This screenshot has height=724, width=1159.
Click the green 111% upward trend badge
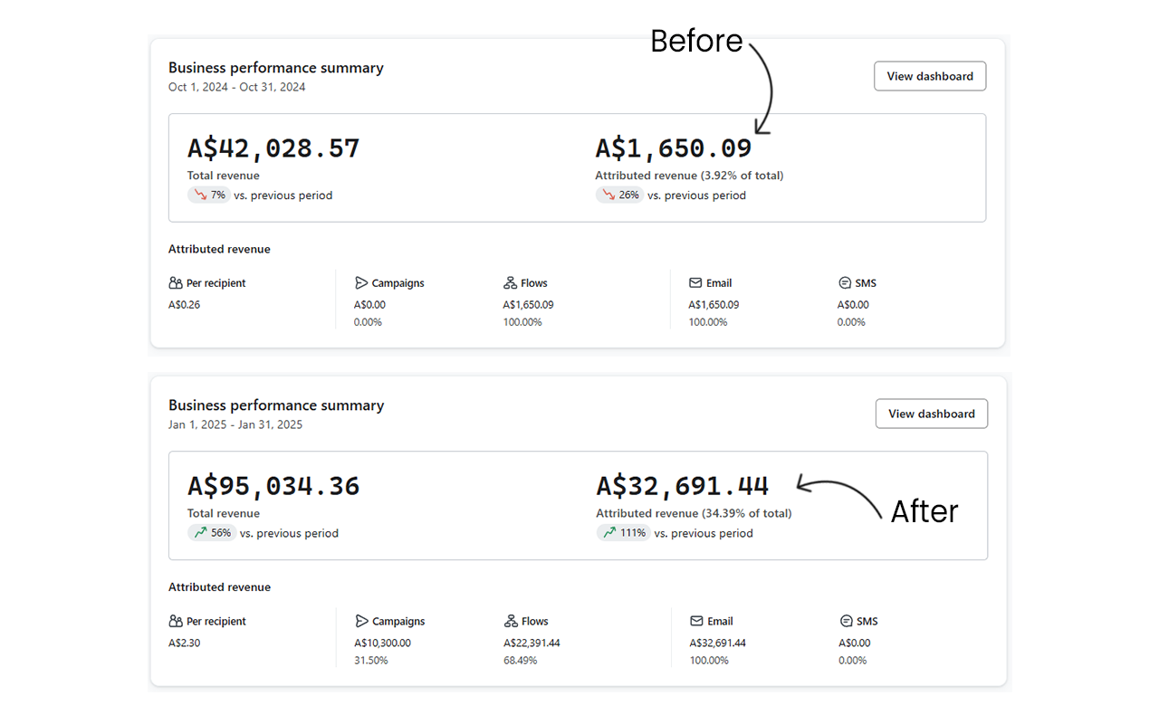623,533
